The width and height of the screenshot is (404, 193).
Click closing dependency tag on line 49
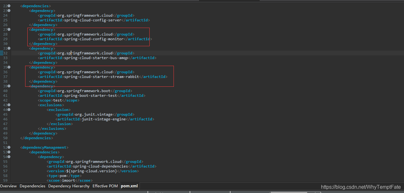point(43,133)
